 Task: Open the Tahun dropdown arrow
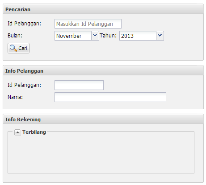[160, 36]
